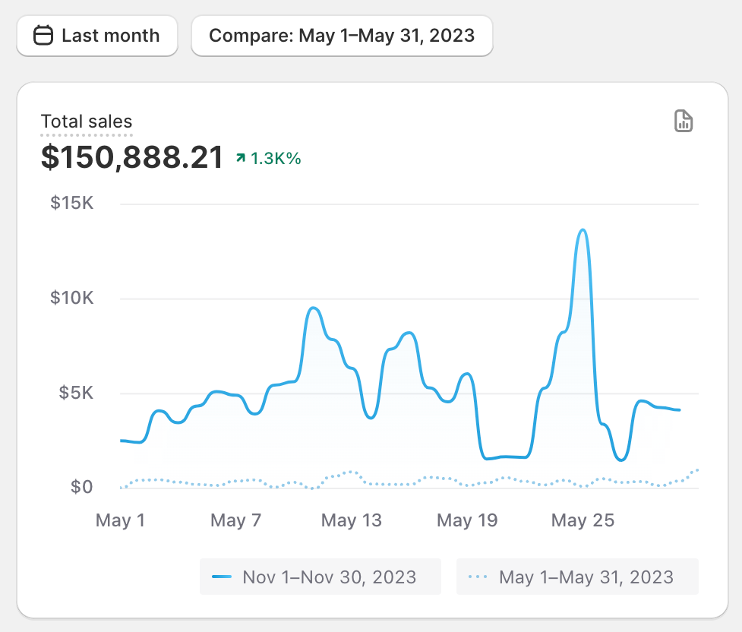
Task: Click the May 13 x-axis label
Action: 351,520
